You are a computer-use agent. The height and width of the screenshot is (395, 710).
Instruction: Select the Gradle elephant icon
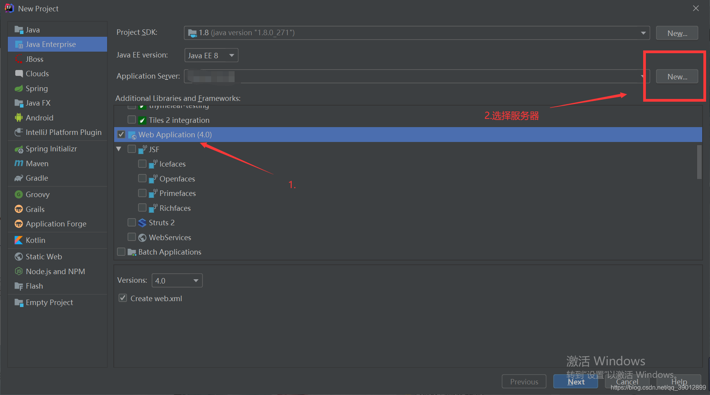(19, 178)
